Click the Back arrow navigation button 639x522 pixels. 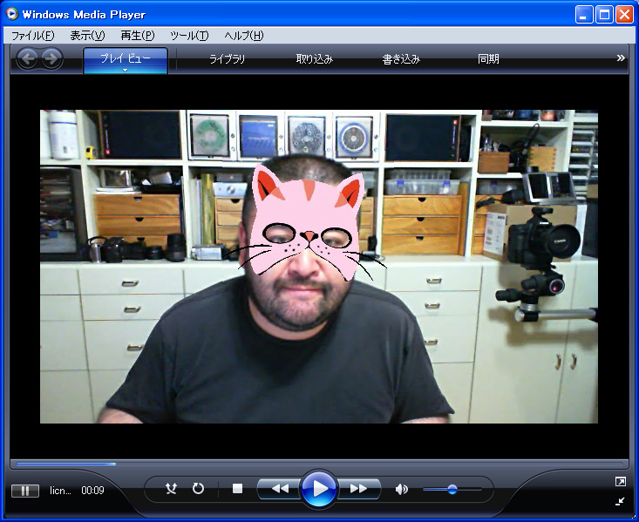(x=28, y=58)
